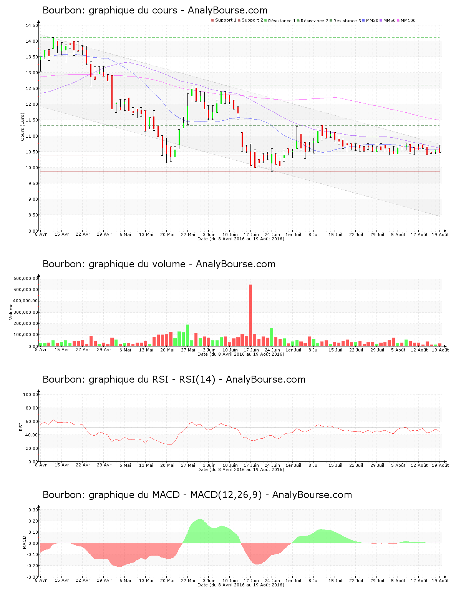Click the tallest red volume bar at 17 Juin

tap(250, 315)
